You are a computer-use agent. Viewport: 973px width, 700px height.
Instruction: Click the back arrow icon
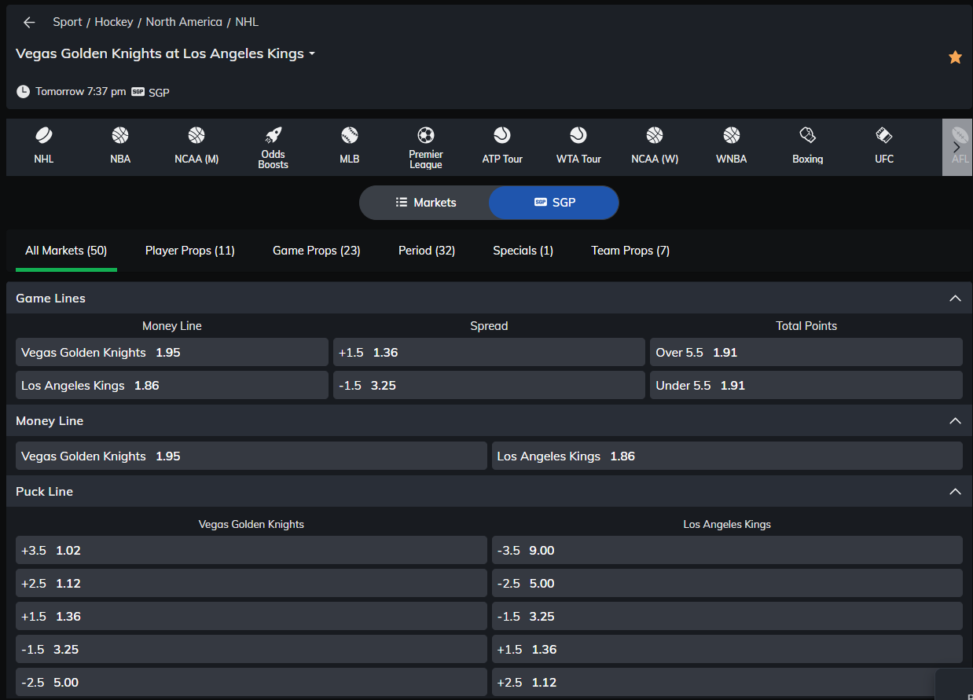pyautogui.click(x=29, y=23)
